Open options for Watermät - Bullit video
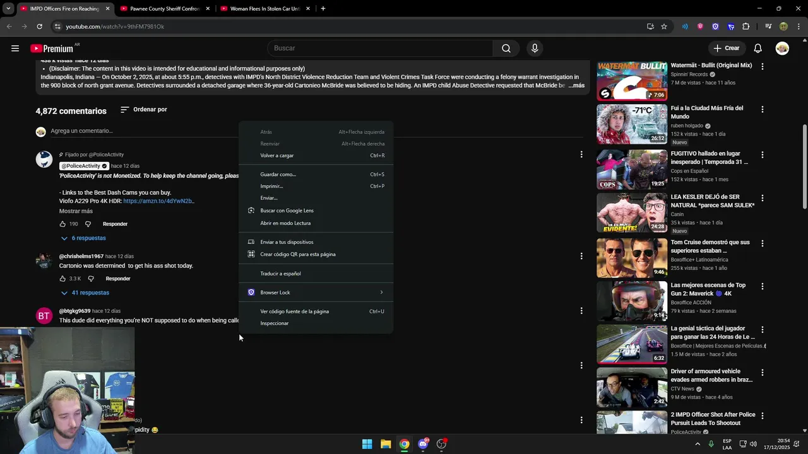Screen dimensions: 808x454 tap(762, 66)
